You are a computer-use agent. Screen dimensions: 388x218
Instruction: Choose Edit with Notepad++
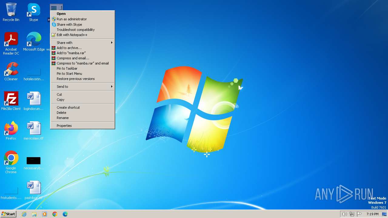[x=82, y=35]
